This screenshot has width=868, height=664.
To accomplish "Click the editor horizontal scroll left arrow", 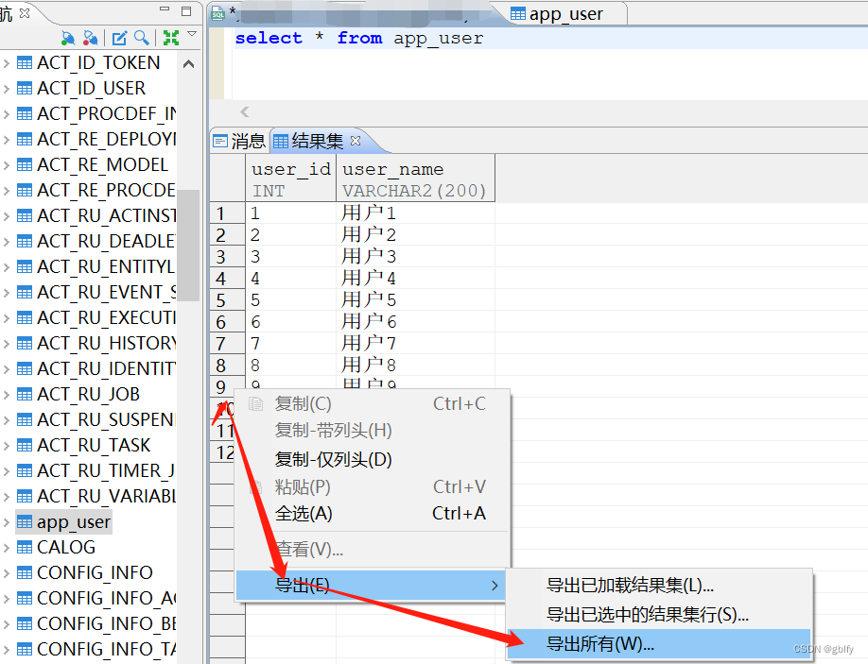I will click(245, 112).
